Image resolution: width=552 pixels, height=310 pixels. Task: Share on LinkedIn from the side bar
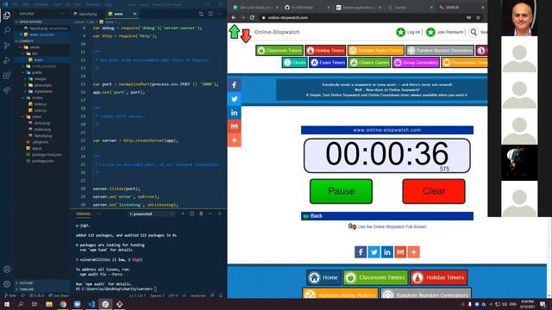click(x=235, y=113)
